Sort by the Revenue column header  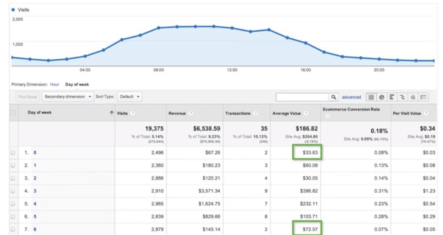[x=177, y=113]
